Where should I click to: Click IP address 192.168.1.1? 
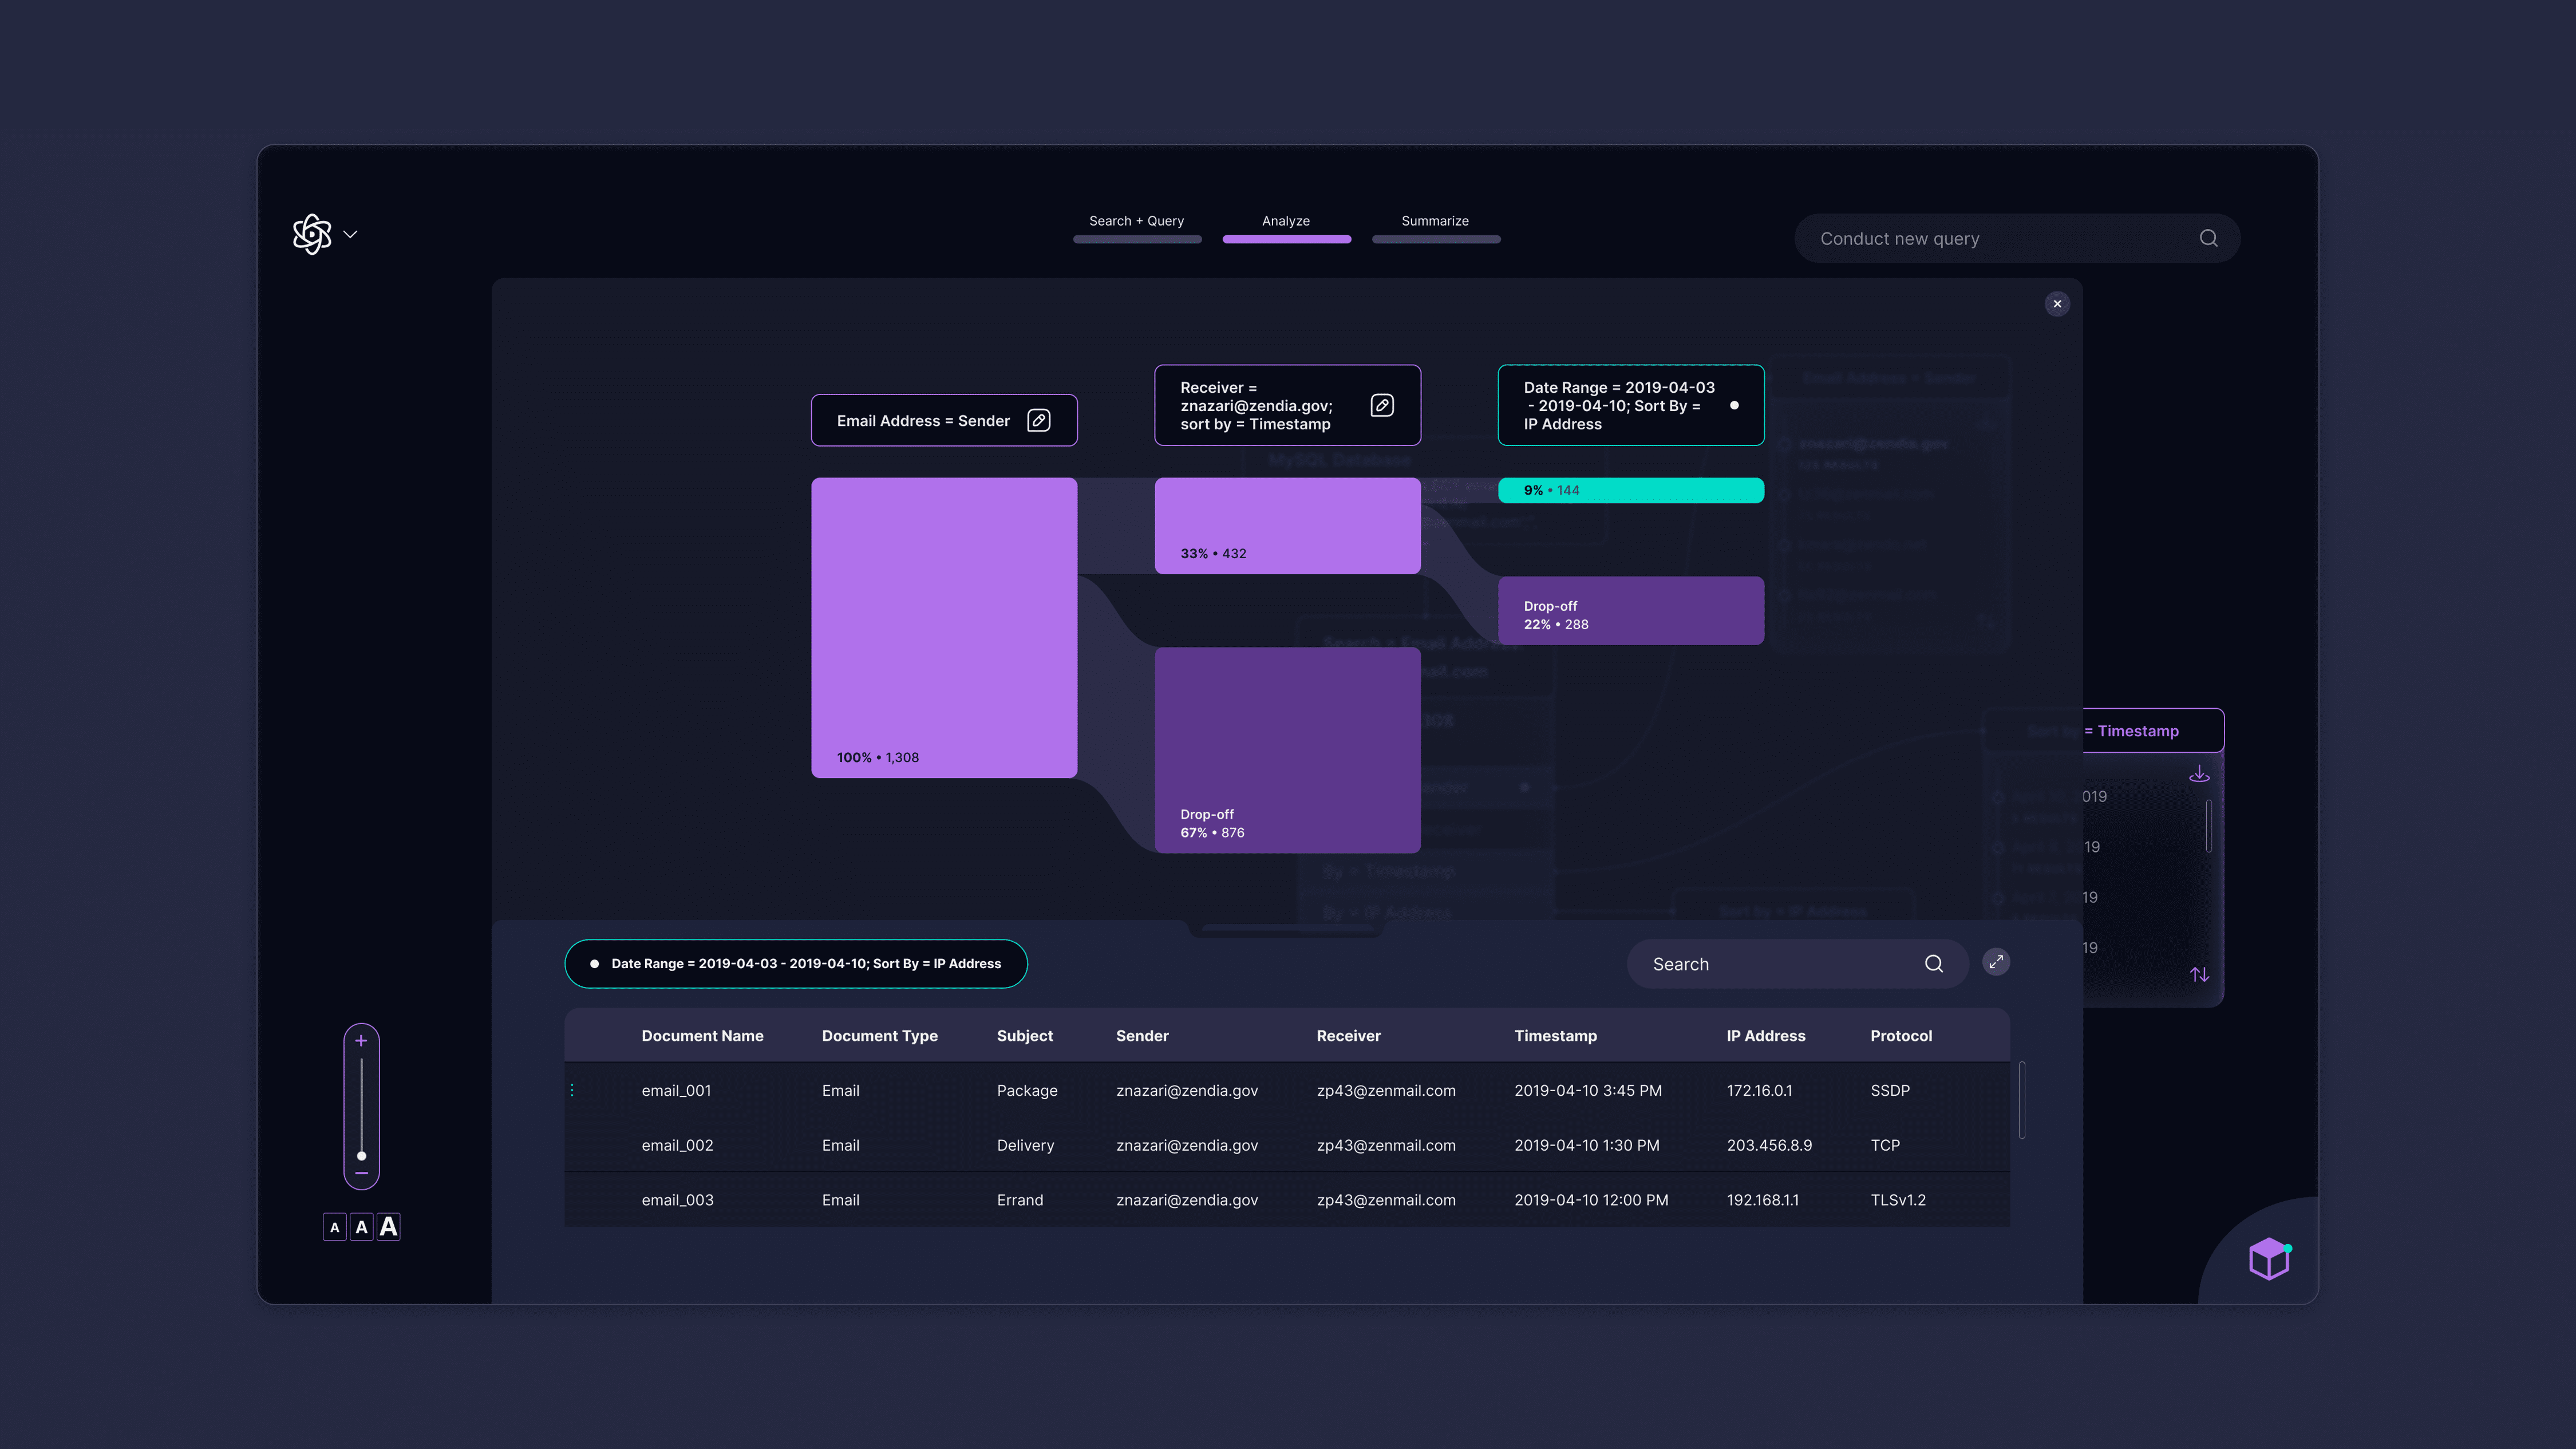tap(1762, 1200)
